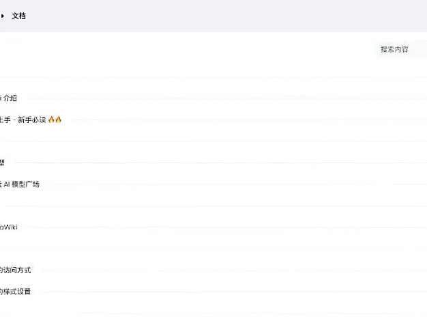Open the 访问方式 document entry
The width and height of the screenshot is (427, 321).
15,270
